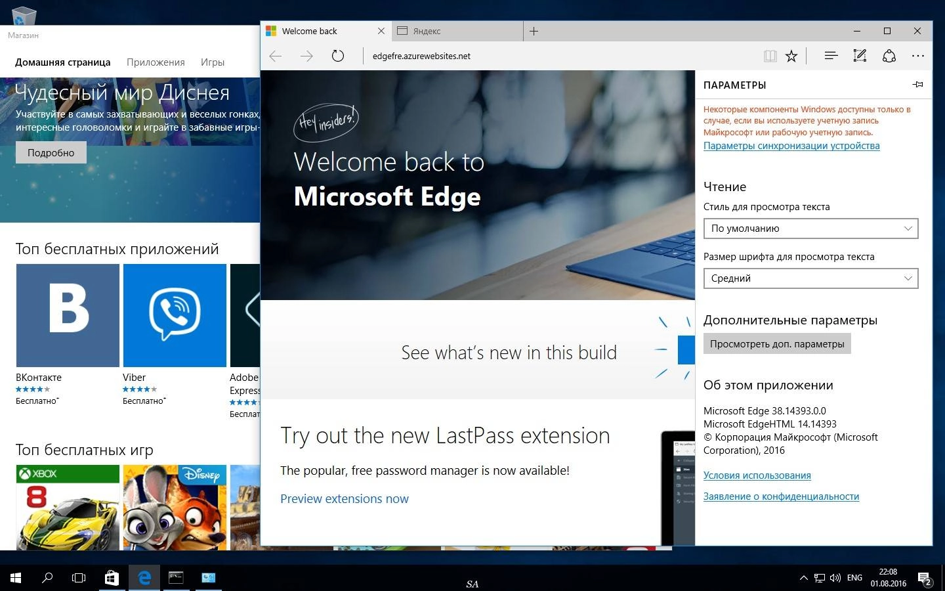The height and width of the screenshot is (591, 945).
Task: Select the Welcome back tab
Action: pos(326,31)
